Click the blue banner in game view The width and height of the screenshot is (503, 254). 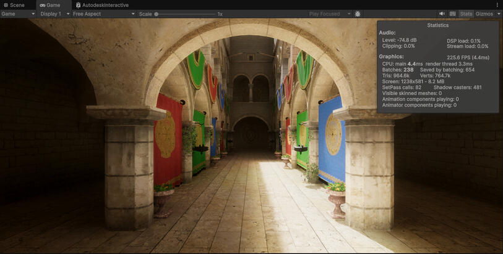[x=332, y=139]
